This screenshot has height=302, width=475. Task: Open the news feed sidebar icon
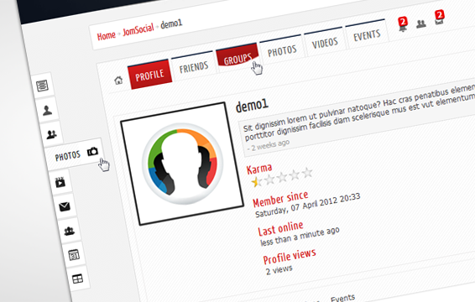pos(42,86)
